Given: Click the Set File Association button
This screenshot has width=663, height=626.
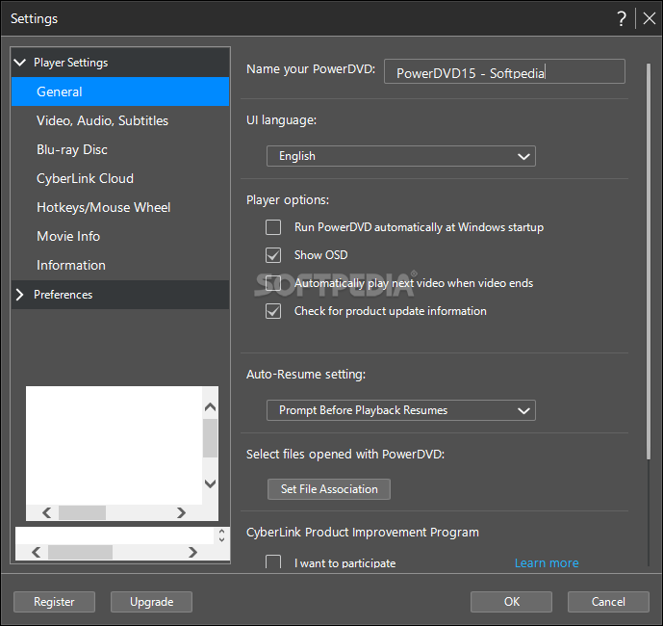Looking at the screenshot, I should (x=329, y=489).
